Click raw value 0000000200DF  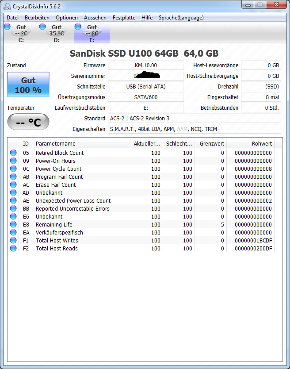tap(253, 249)
